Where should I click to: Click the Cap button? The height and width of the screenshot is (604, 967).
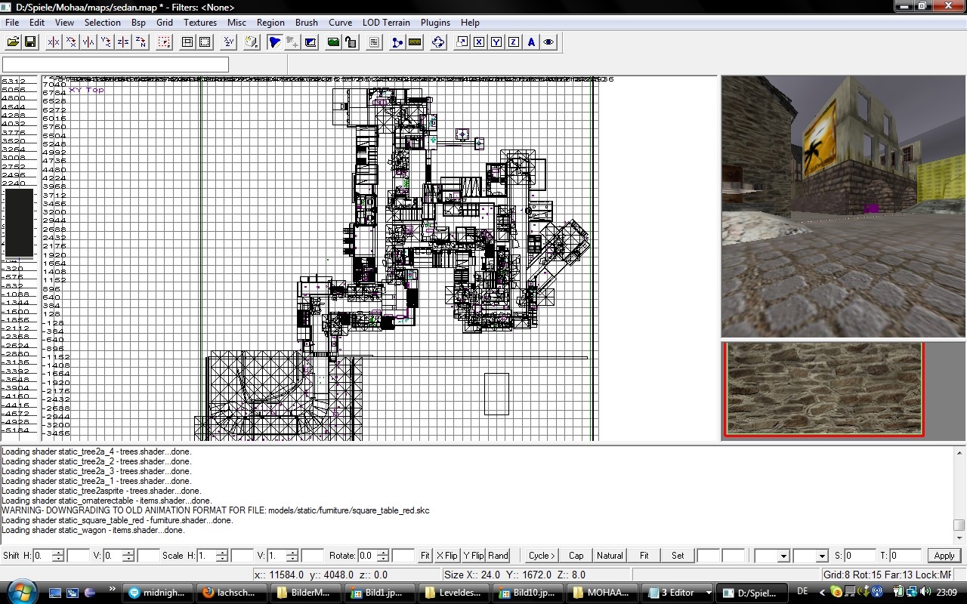[576, 556]
